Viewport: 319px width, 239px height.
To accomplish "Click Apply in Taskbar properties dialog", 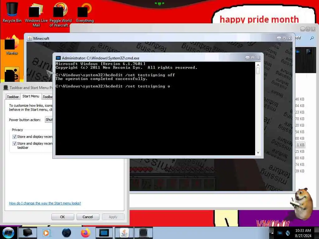I will pos(113,217).
